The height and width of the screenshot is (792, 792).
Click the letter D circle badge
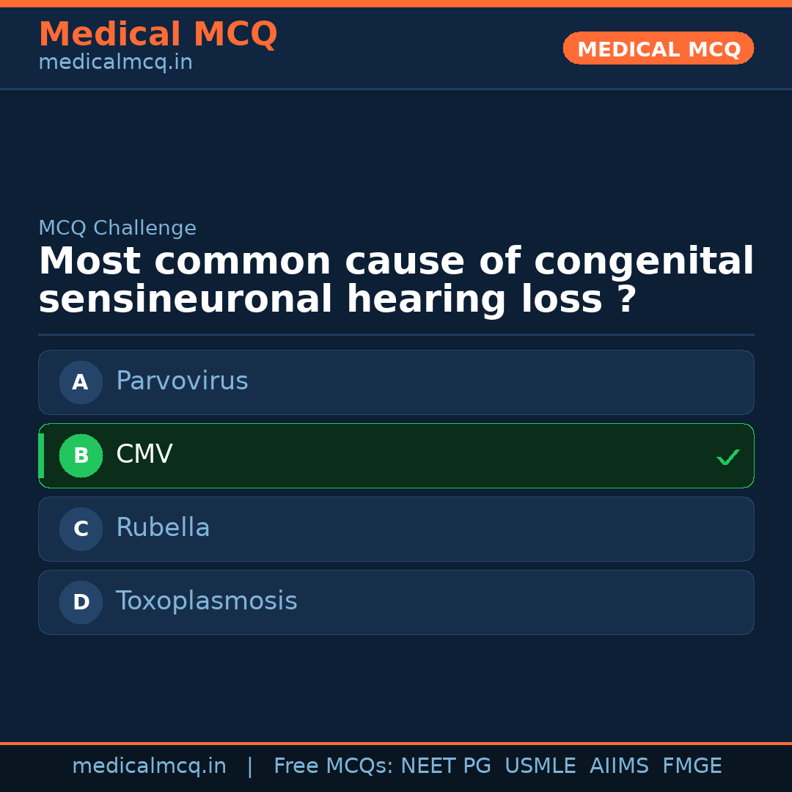click(81, 602)
